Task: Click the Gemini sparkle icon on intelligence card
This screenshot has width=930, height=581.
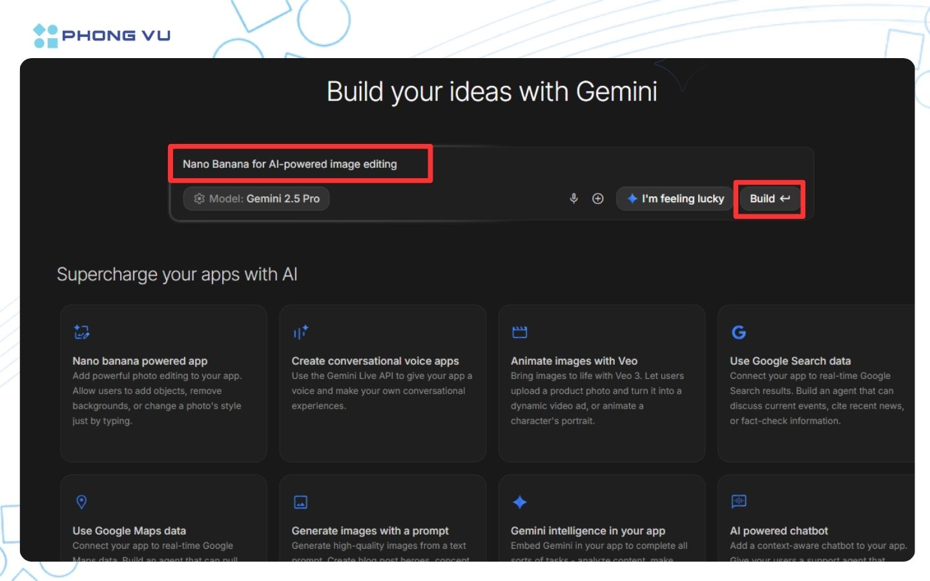Action: 520,502
